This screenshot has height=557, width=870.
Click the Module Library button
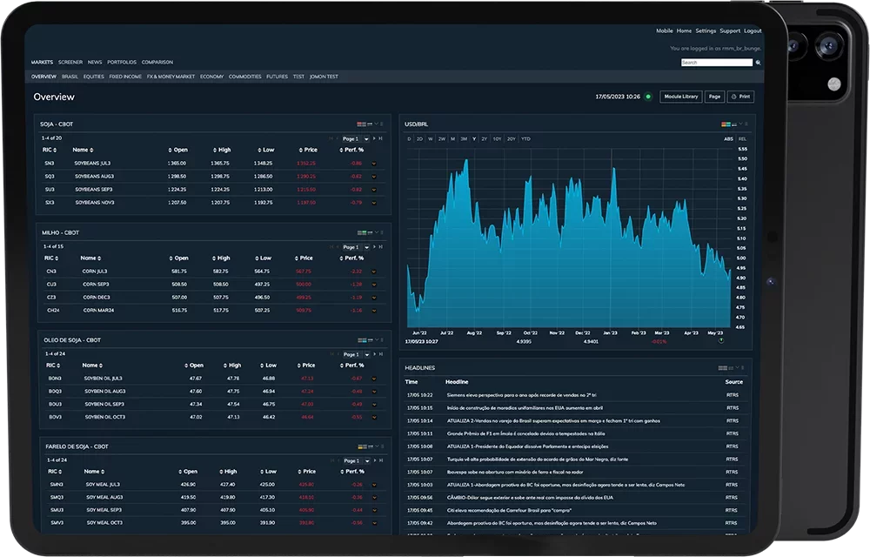click(x=680, y=97)
